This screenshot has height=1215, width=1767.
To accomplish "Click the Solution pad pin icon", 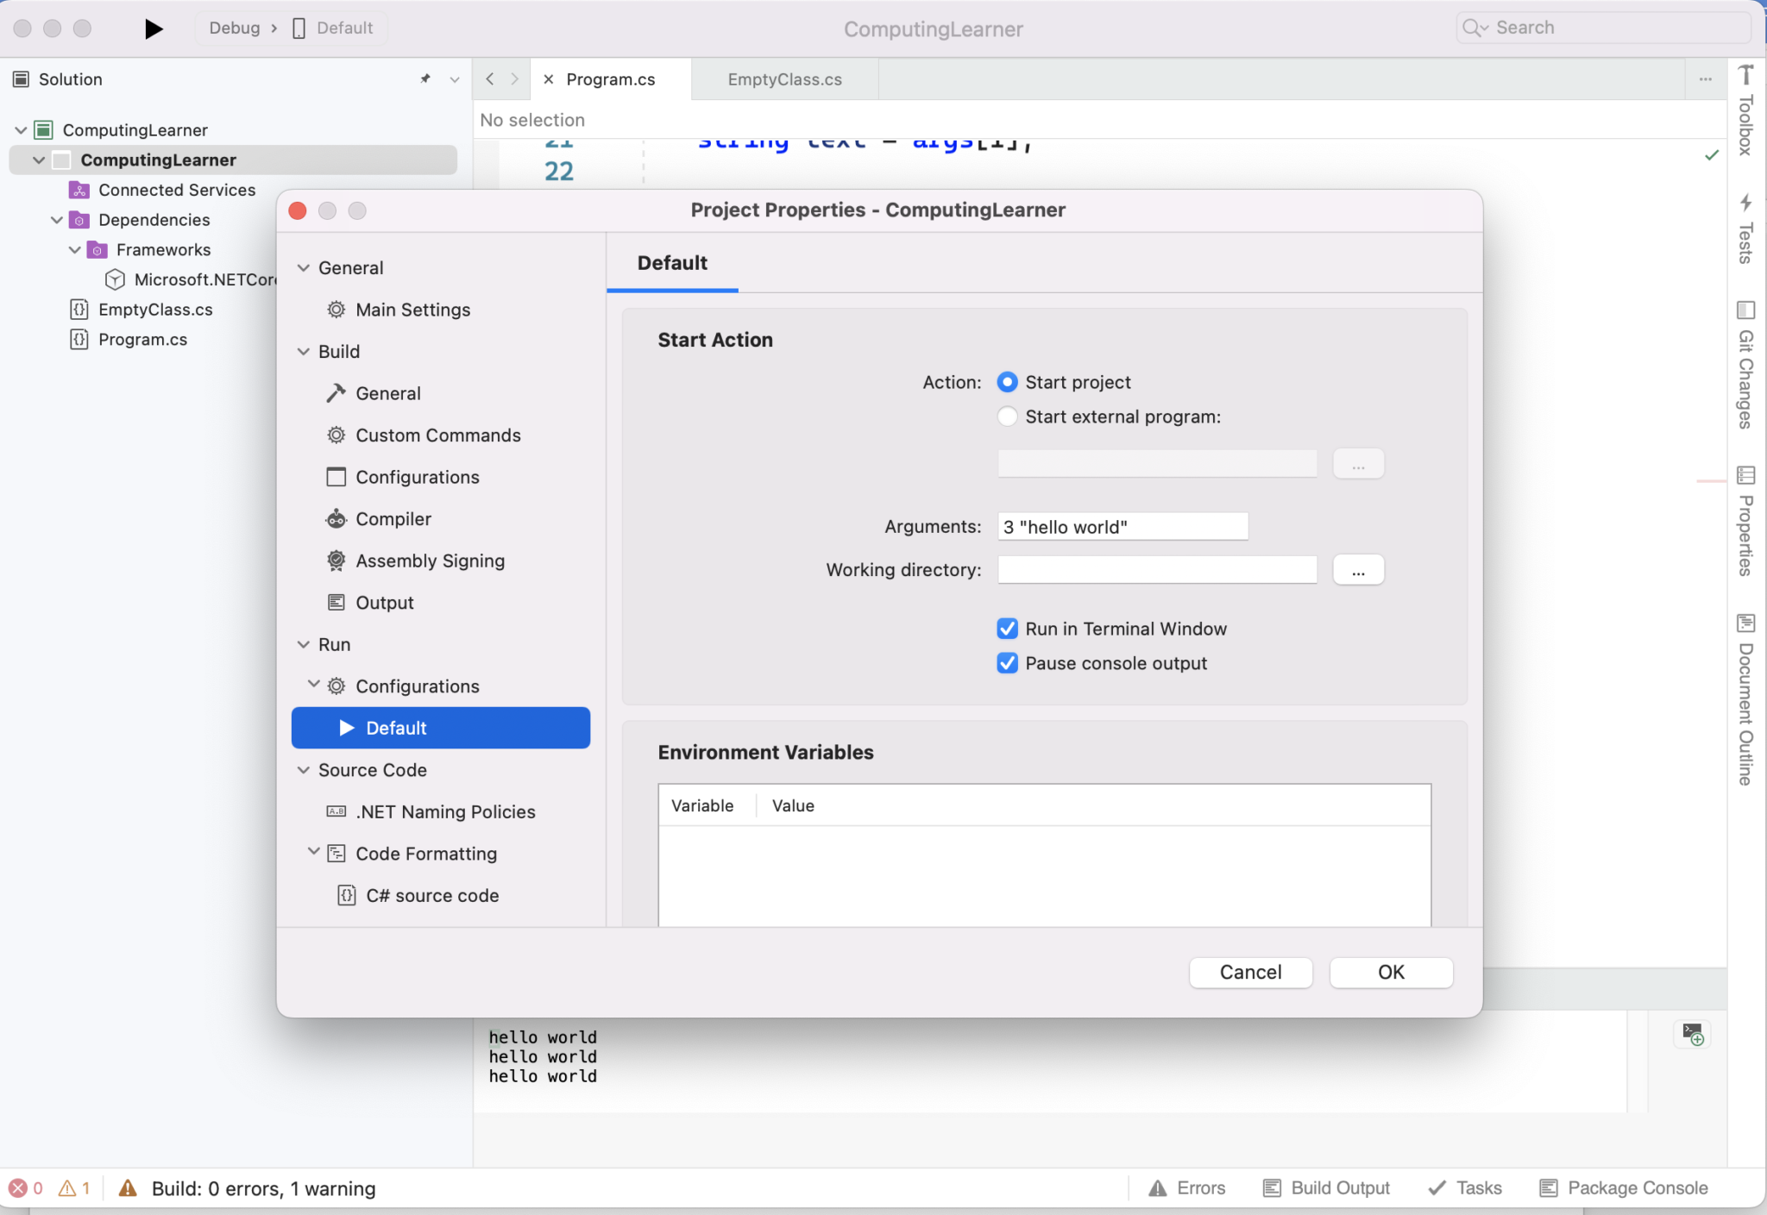I will [x=425, y=78].
